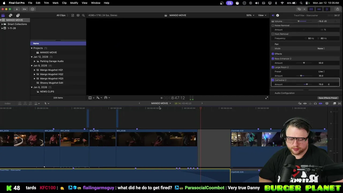Open the Edit menu
343x193 pixels.
pyautogui.click(x=38, y=3)
